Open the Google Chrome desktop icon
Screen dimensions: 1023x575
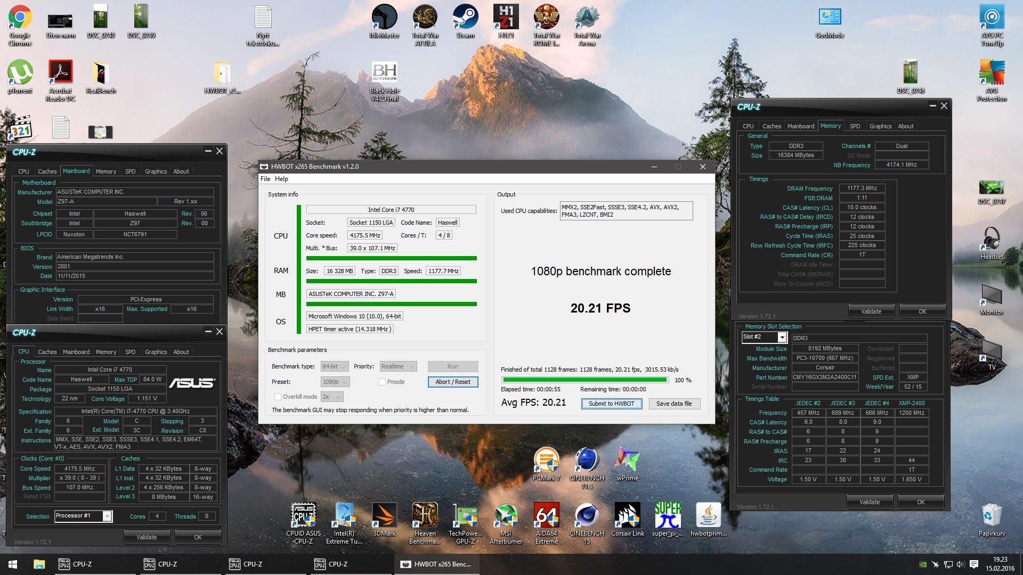(20, 25)
